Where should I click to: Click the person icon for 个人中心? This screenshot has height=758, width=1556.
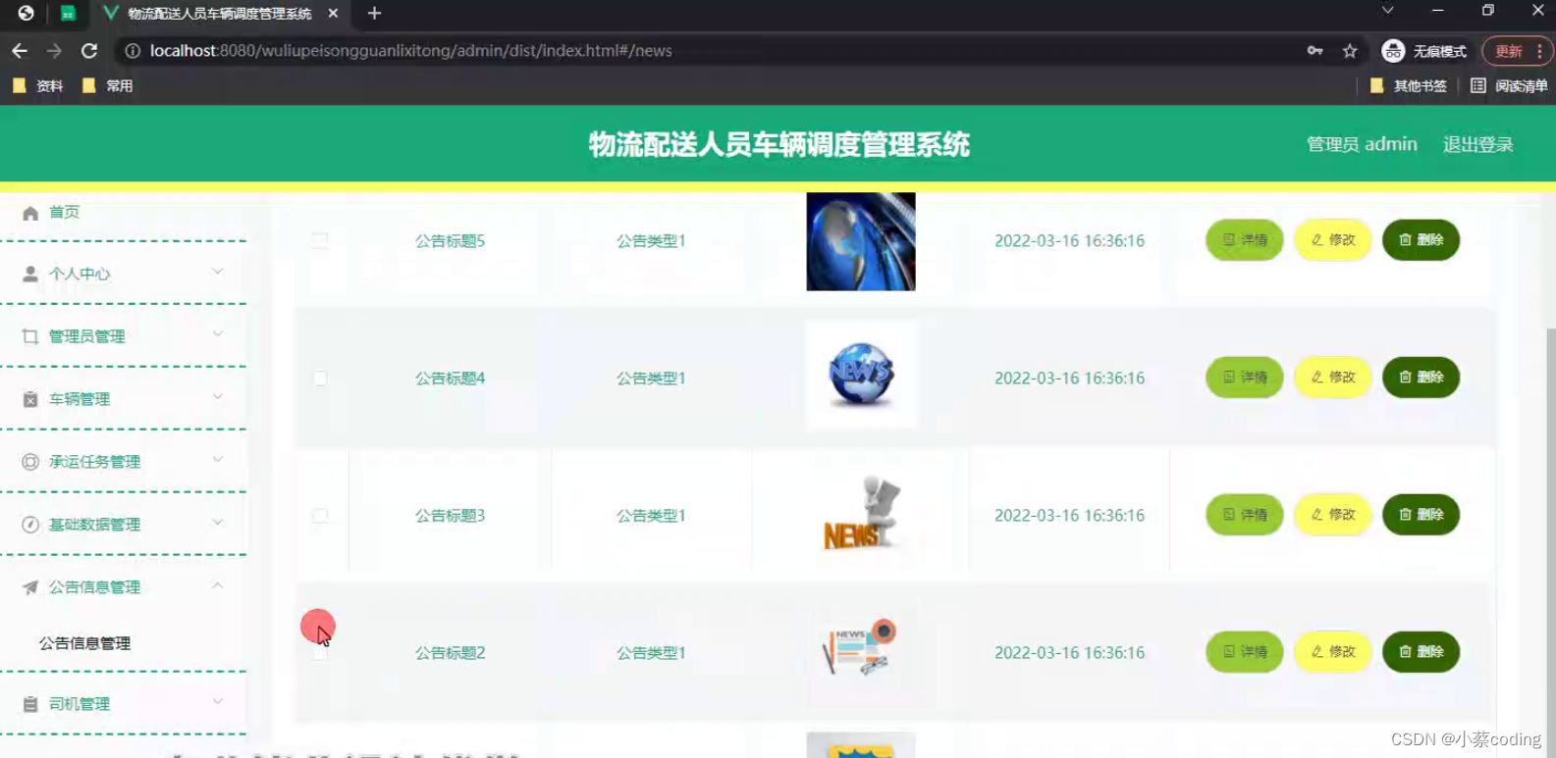coord(30,275)
